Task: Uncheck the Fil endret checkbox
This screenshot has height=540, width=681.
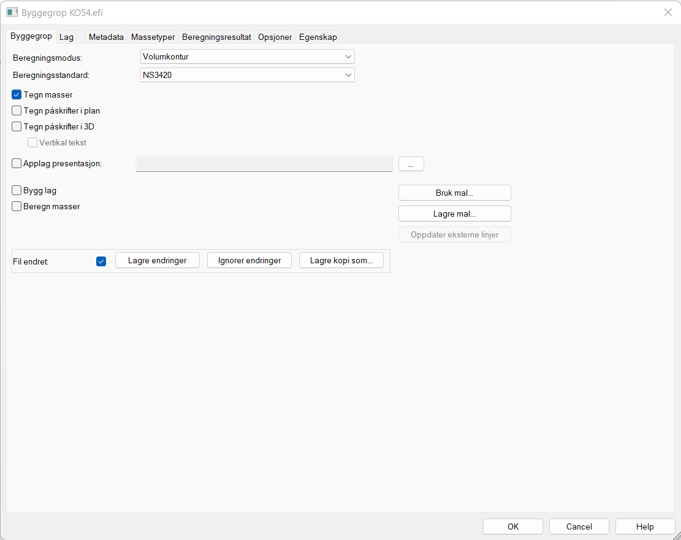Action: pos(101,261)
